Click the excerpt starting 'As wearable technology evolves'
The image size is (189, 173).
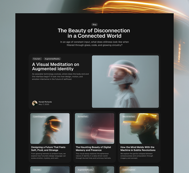point(60,77)
